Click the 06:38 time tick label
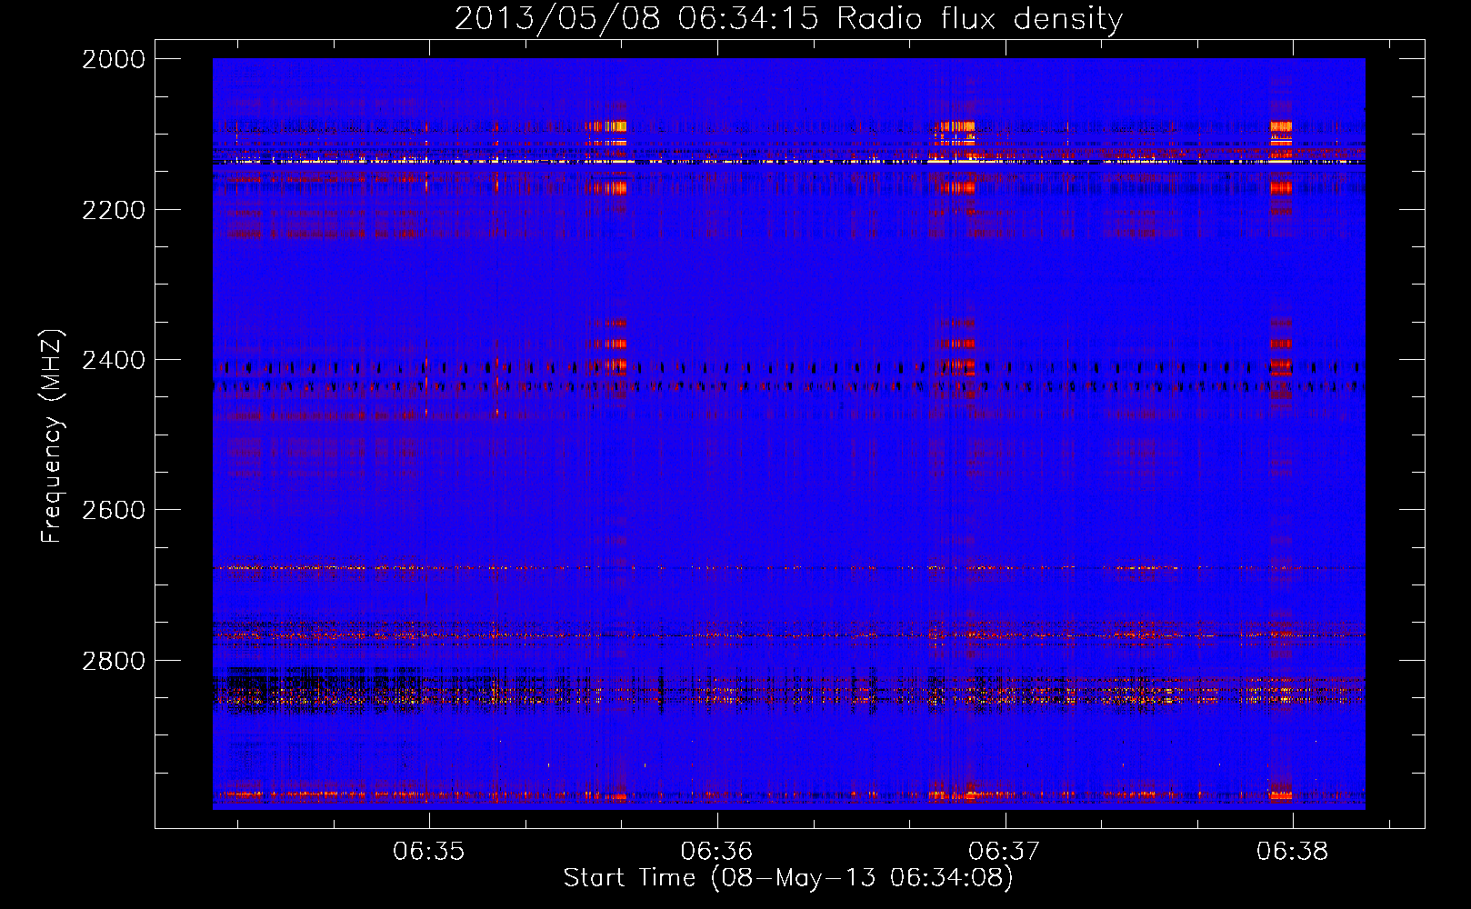 (1292, 851)
